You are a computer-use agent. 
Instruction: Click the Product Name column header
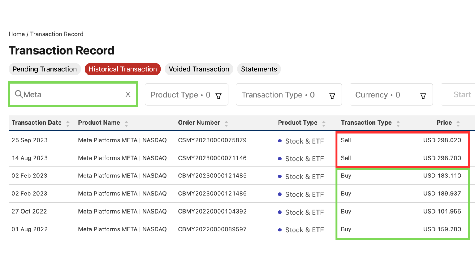[99, 123]
